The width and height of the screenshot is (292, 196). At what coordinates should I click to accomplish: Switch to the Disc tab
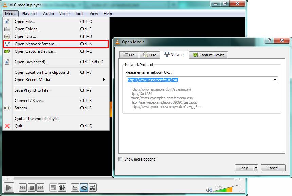149,55
